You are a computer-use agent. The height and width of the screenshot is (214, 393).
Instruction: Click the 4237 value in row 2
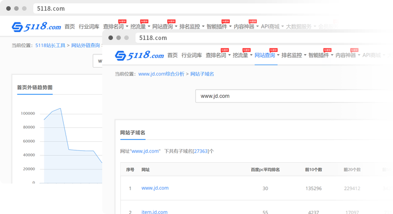click(x=313, y=212)
